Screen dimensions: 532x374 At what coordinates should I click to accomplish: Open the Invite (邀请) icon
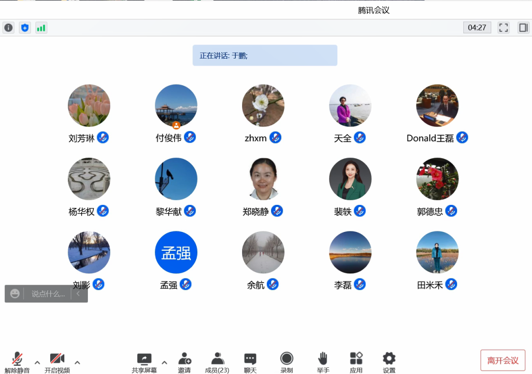point(184,362)
